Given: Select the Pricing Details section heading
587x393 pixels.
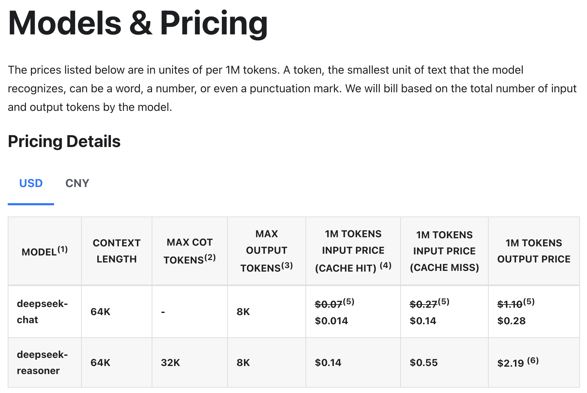Looking at the screenshot, I should click(64, 141).
